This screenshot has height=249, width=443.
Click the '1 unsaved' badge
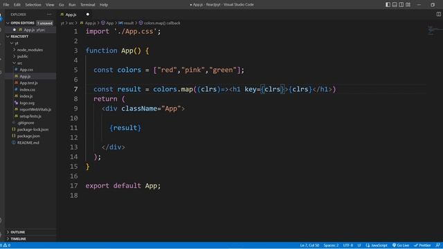[x=44, y=23]
